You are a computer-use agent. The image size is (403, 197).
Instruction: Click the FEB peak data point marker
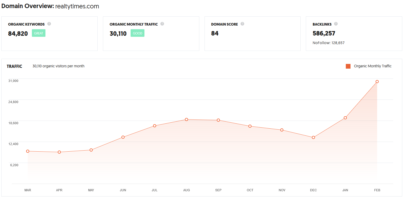point(377,81)
